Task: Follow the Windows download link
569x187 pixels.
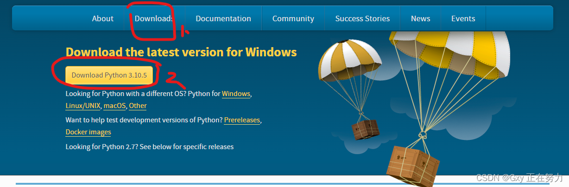Action: (236, 94)
